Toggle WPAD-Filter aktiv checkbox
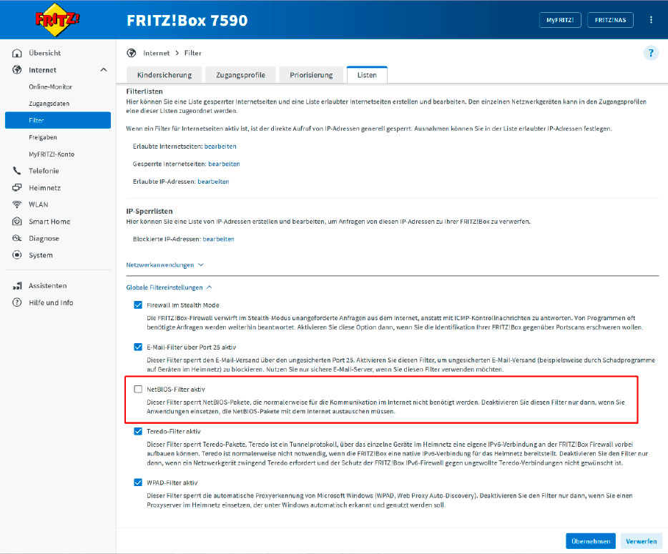668x554 pixels. 138,483
